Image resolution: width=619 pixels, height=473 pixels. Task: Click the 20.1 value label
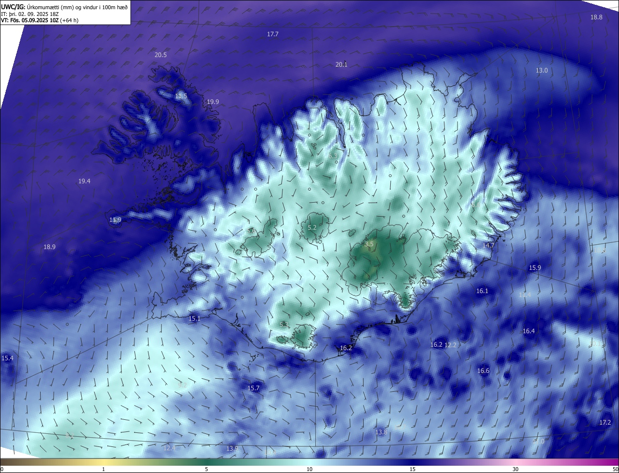(341, 65)
